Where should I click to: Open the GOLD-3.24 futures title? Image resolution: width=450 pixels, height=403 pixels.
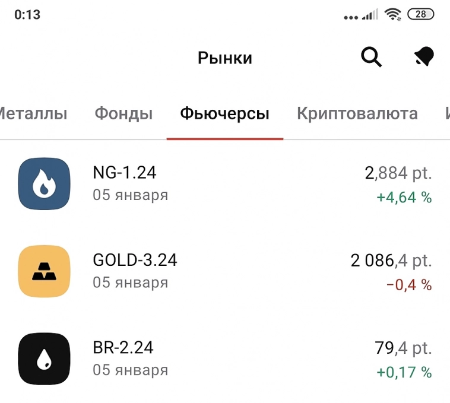click(135, 260)
